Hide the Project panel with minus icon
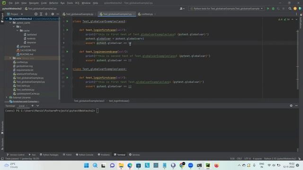 [58, 14]
